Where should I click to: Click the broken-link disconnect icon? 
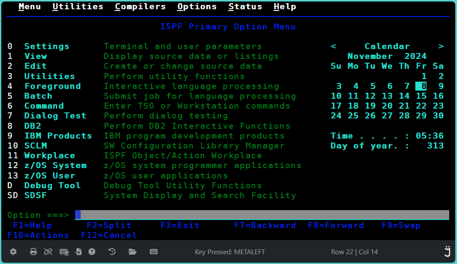tap(48, 252)
